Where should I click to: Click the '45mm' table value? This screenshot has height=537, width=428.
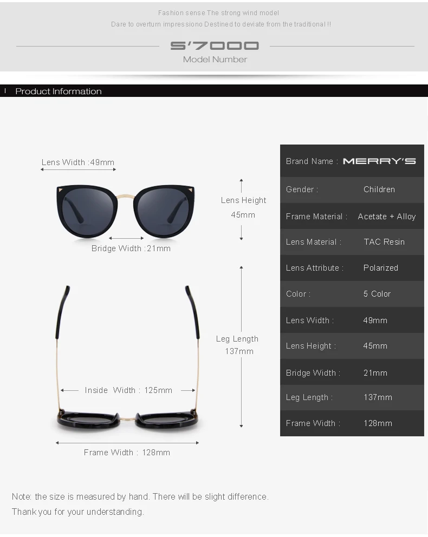pyautogui.click(x=375, y=346)
